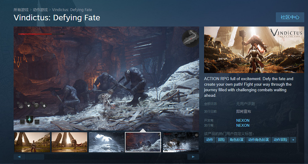Open the developer (开发商) NEXON link
Screen dimensions: 308x164
click(x=243, y=121)
